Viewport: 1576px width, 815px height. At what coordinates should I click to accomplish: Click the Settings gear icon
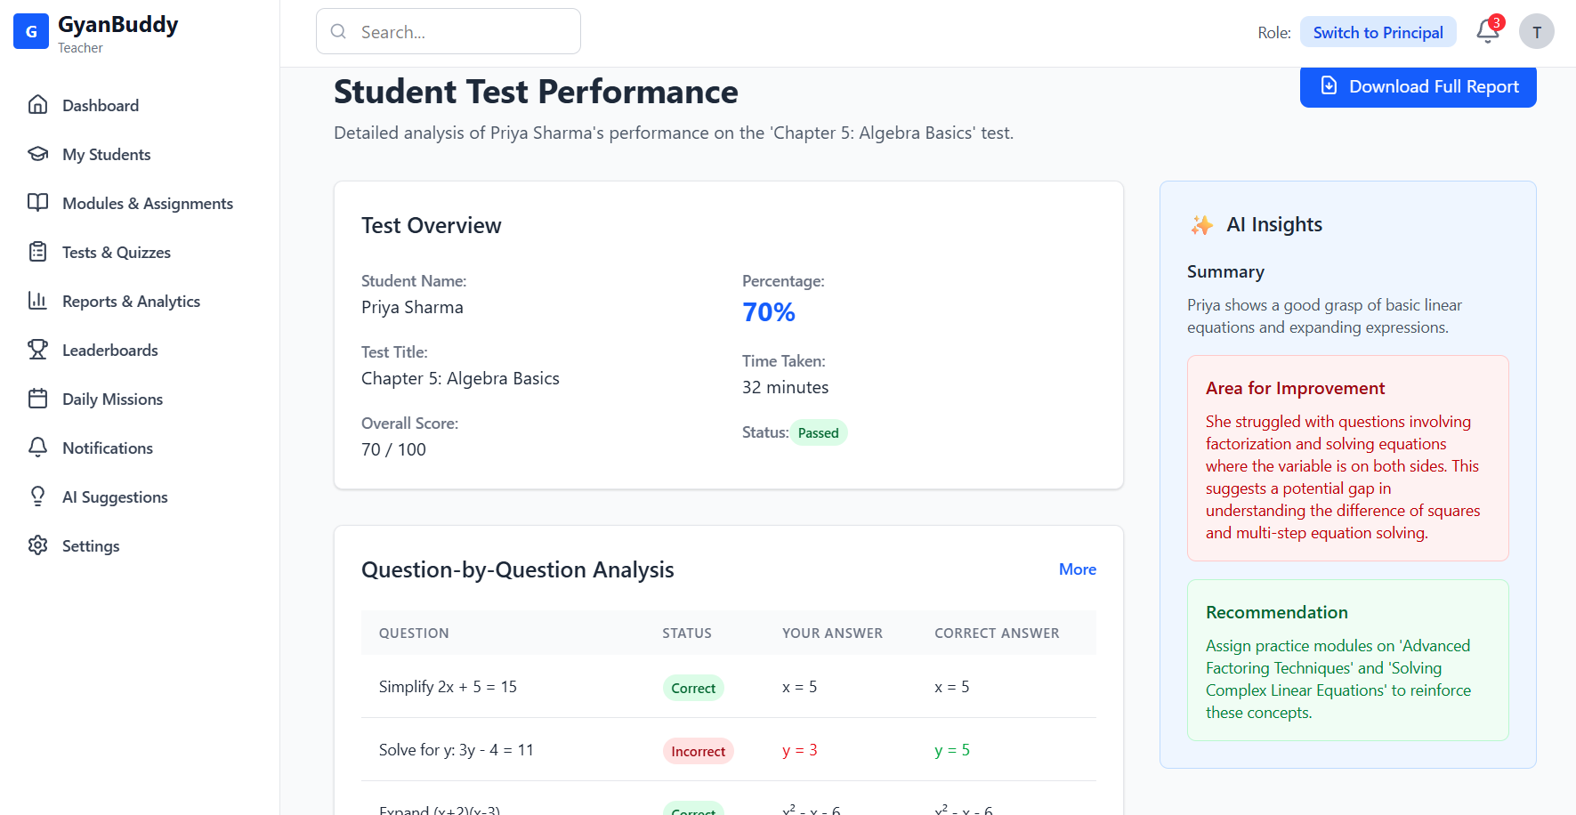(37, 545)
